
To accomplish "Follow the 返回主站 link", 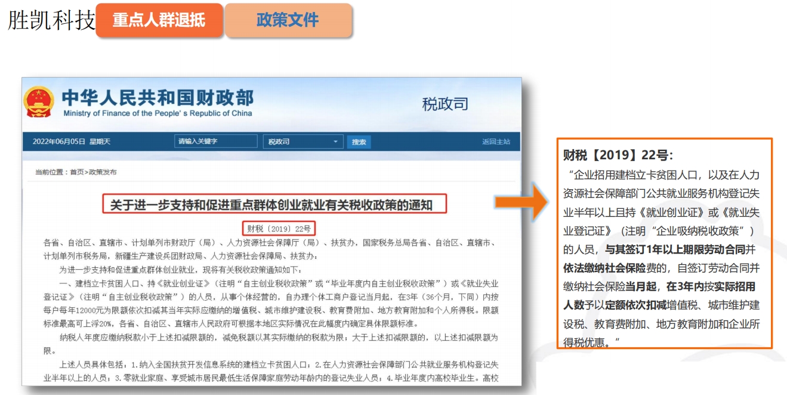I will 496,141.
